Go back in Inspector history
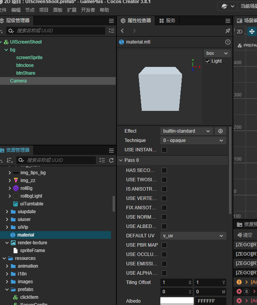257x305 pixels. (122, 31)
